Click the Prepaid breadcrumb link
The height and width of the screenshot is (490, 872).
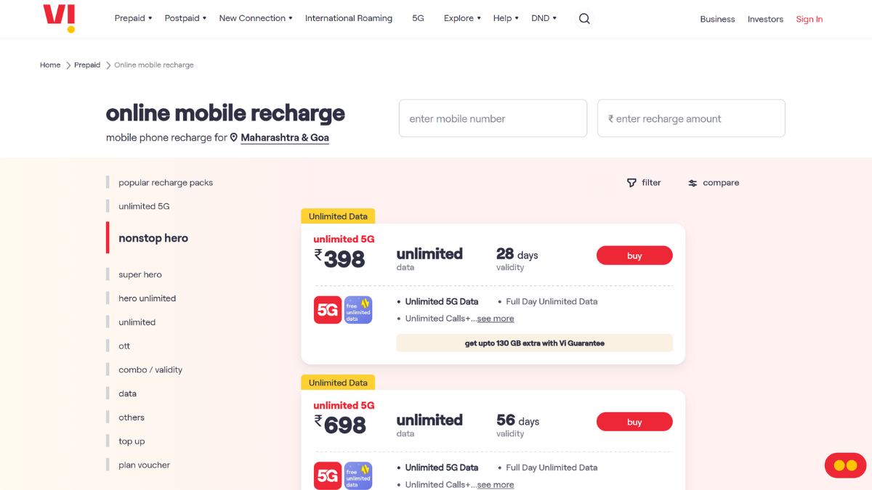[87, 65]
